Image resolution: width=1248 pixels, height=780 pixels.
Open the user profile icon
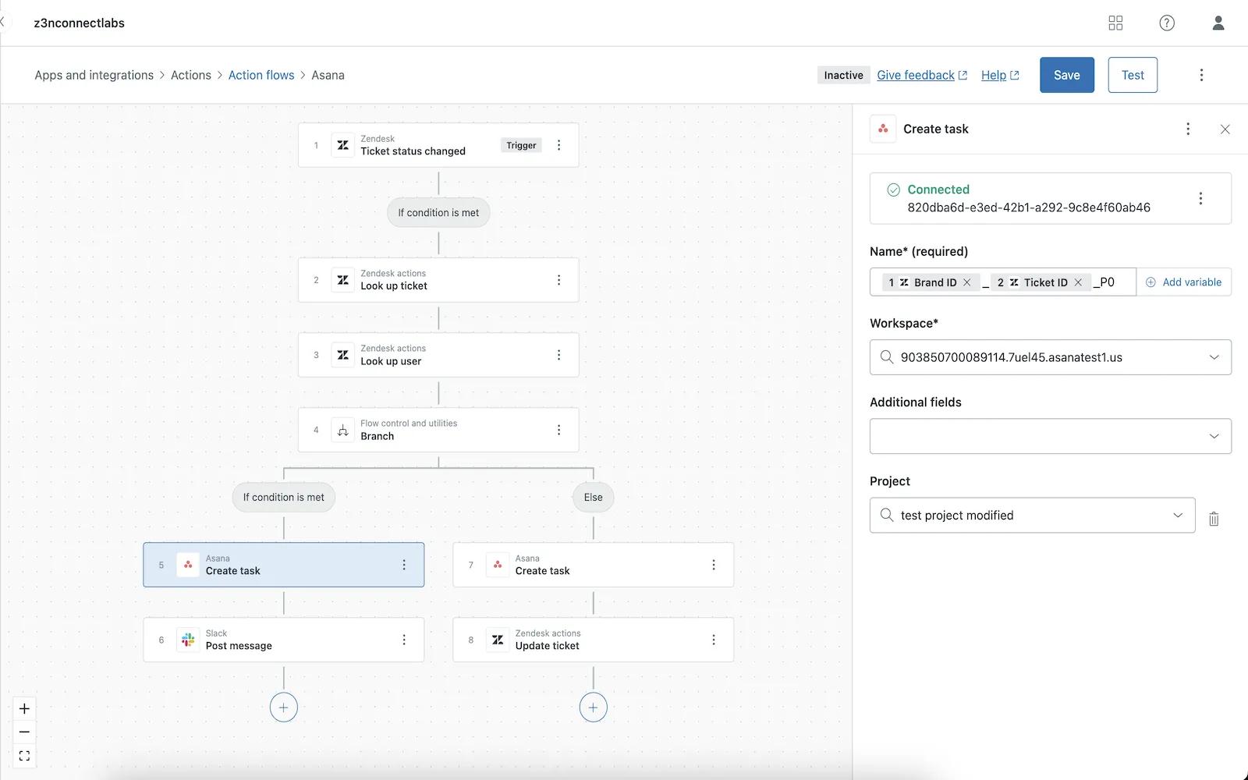1218,23
